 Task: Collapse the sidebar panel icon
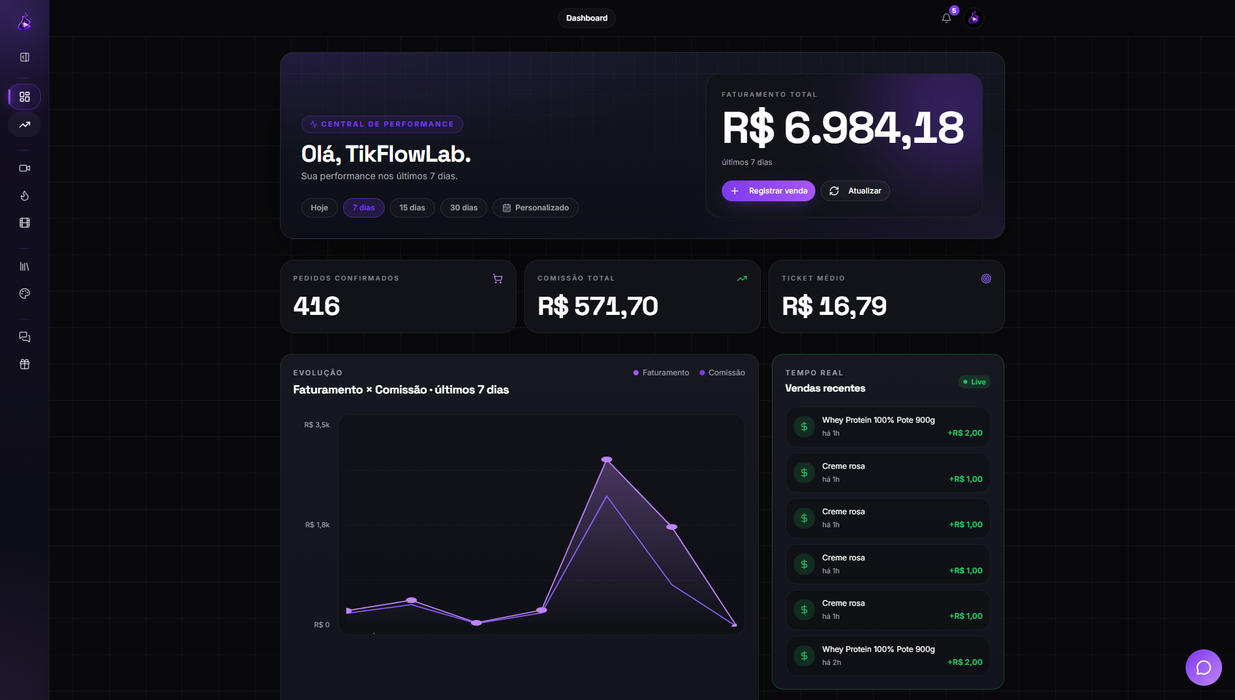25,57
